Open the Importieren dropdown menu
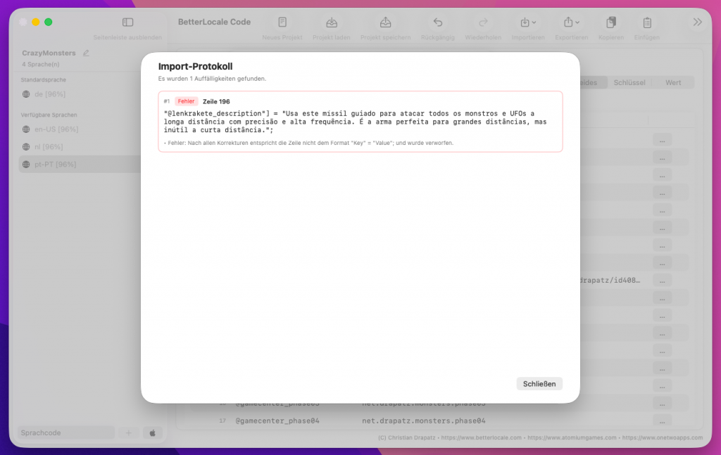721x455 pixels. [x=527, y=23]
